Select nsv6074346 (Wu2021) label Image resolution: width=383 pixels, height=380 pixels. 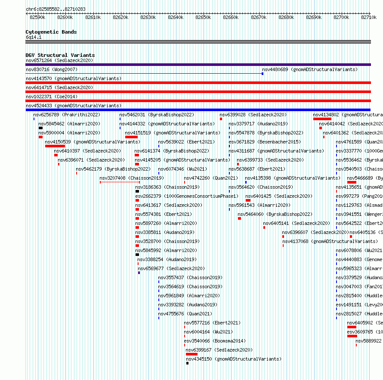182,169
